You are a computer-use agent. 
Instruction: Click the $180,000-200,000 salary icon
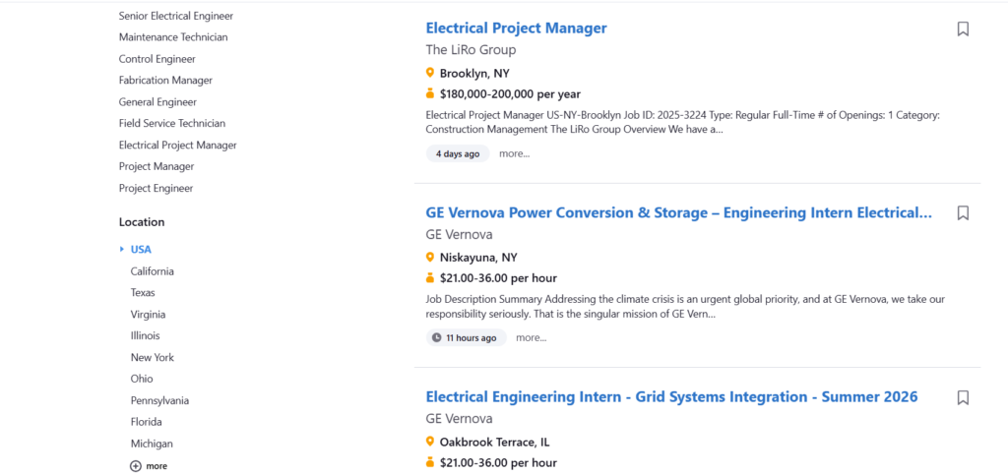[430, 94]
